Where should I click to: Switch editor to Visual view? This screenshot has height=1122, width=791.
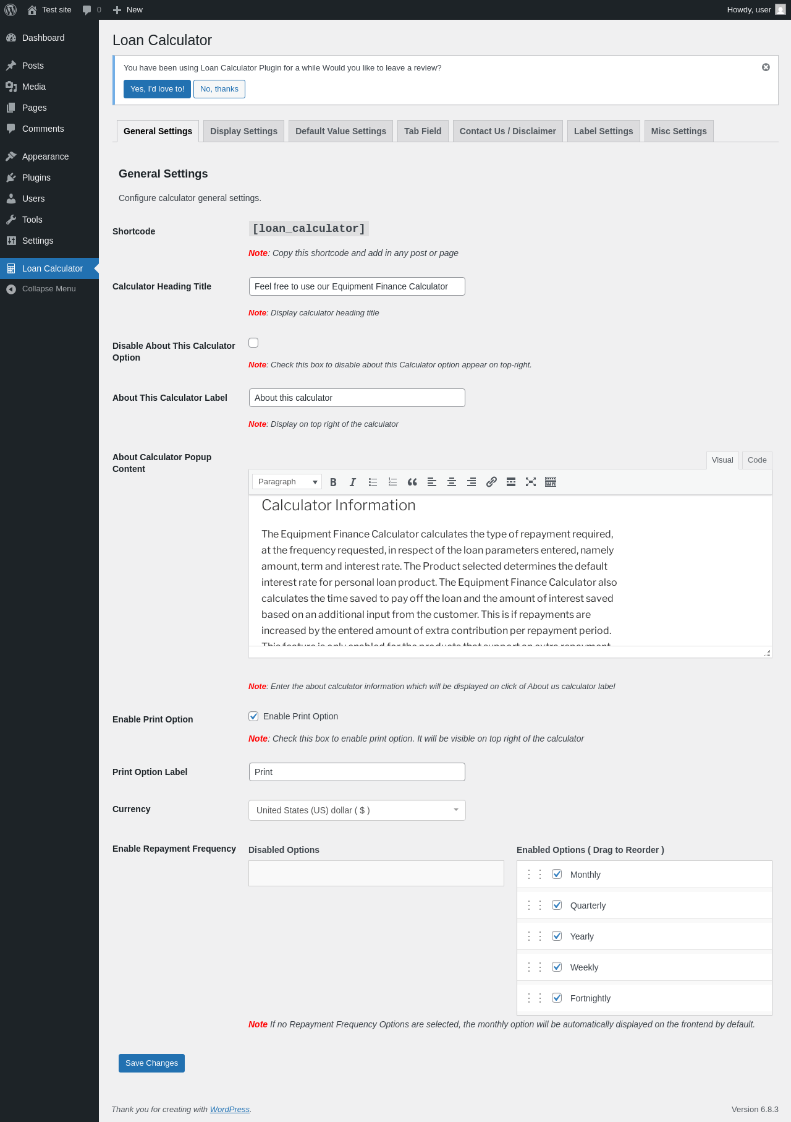(722, 460)
